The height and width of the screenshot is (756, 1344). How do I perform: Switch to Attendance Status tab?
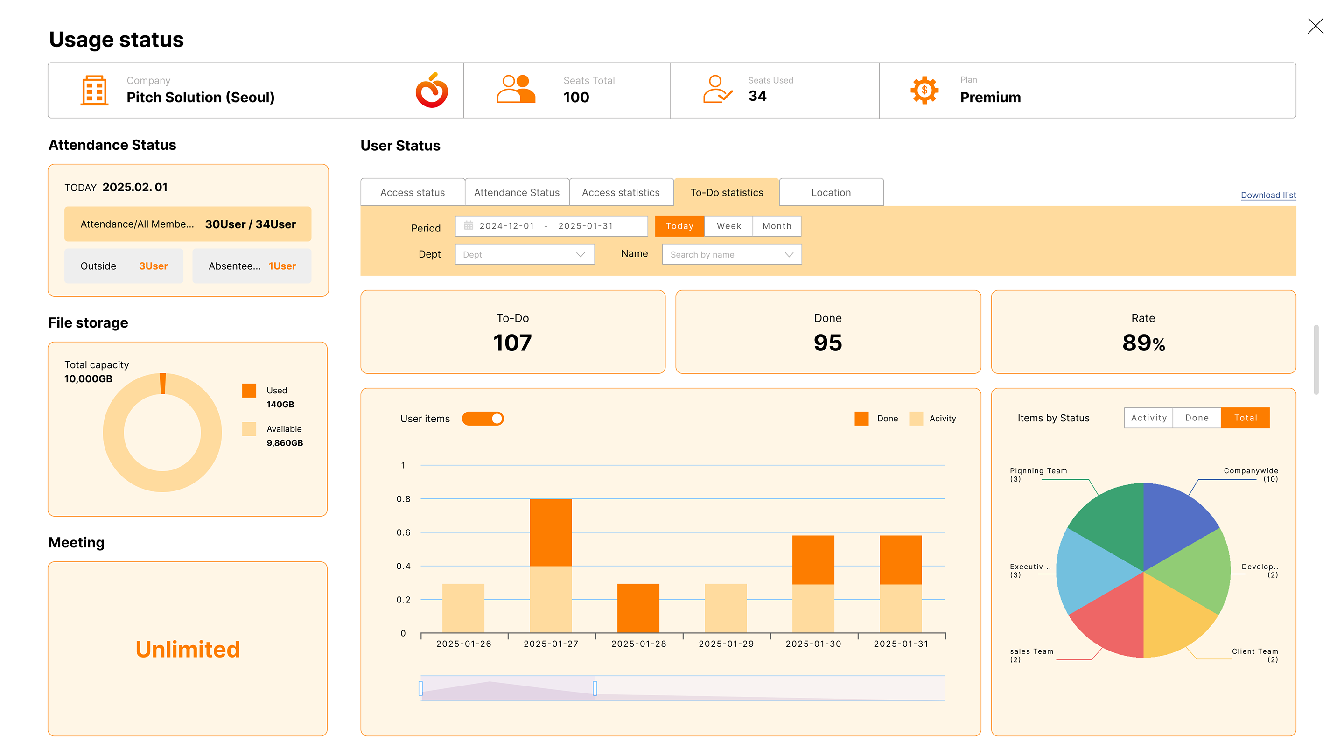(x=517, y=192)
